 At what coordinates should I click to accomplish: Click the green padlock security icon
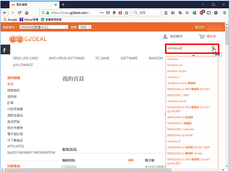pyautogui.click(x=48, y=13)
